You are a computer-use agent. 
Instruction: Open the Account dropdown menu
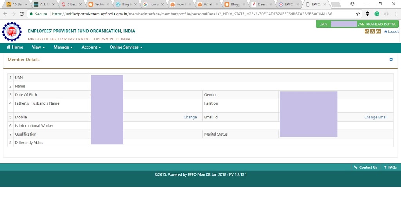pos(91,47)
